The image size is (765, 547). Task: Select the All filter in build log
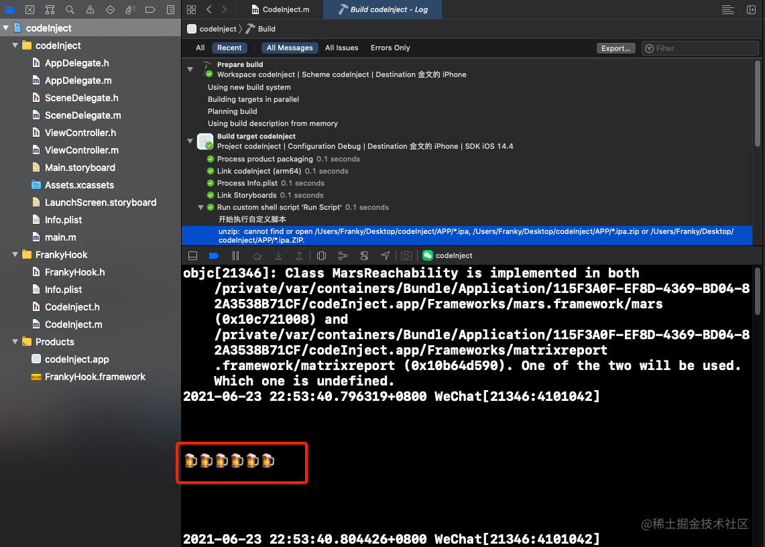[x=200, y=48]
